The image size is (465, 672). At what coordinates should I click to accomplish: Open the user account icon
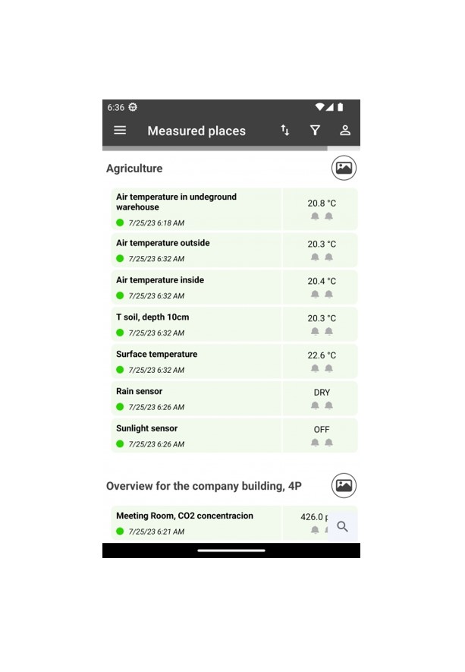pyautogui.click(x=345, y=131)
